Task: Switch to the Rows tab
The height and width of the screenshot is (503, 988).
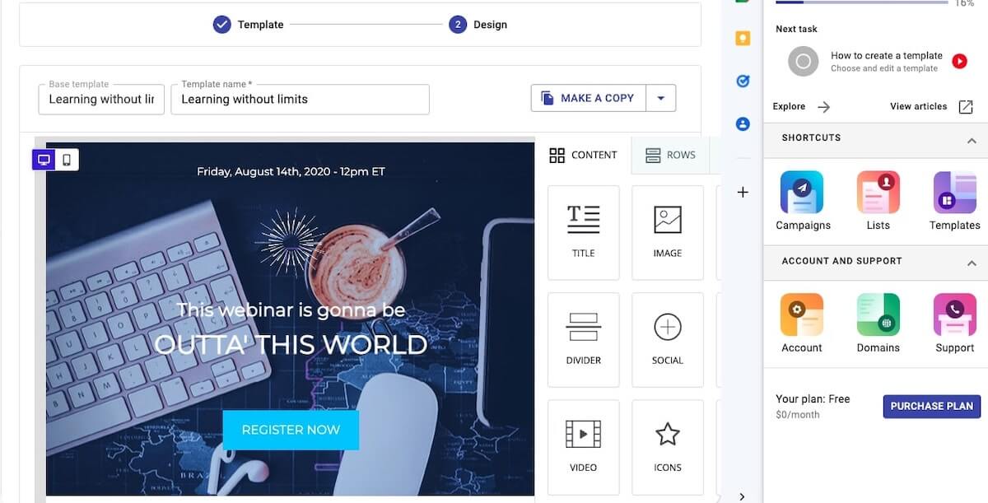Action: click(x=670, y=155)
